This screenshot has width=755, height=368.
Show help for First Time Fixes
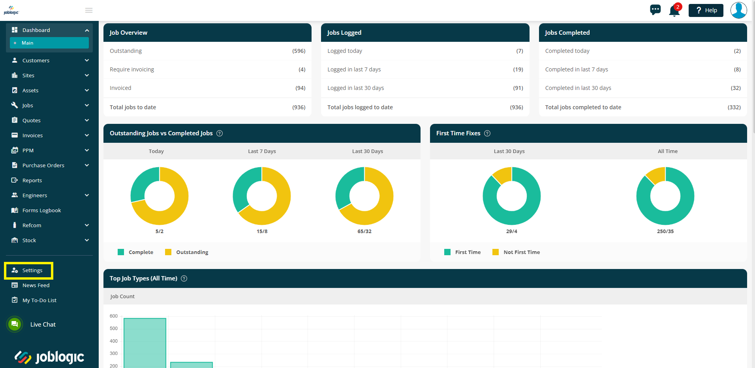click(x=487, y=133)
